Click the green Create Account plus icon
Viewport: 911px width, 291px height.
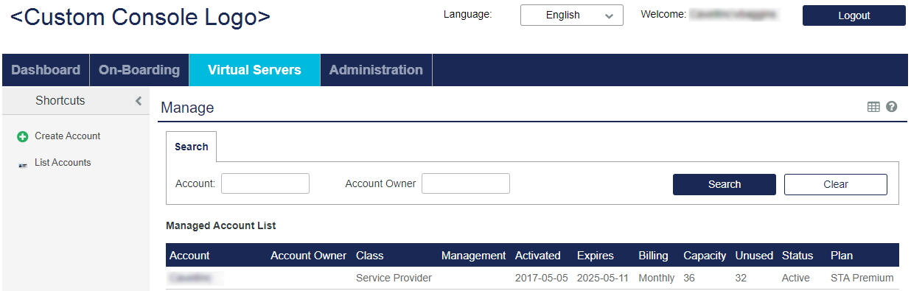pos(22,137)
